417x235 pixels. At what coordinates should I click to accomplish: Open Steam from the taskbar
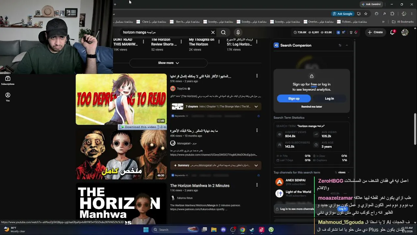click(252, 229)
